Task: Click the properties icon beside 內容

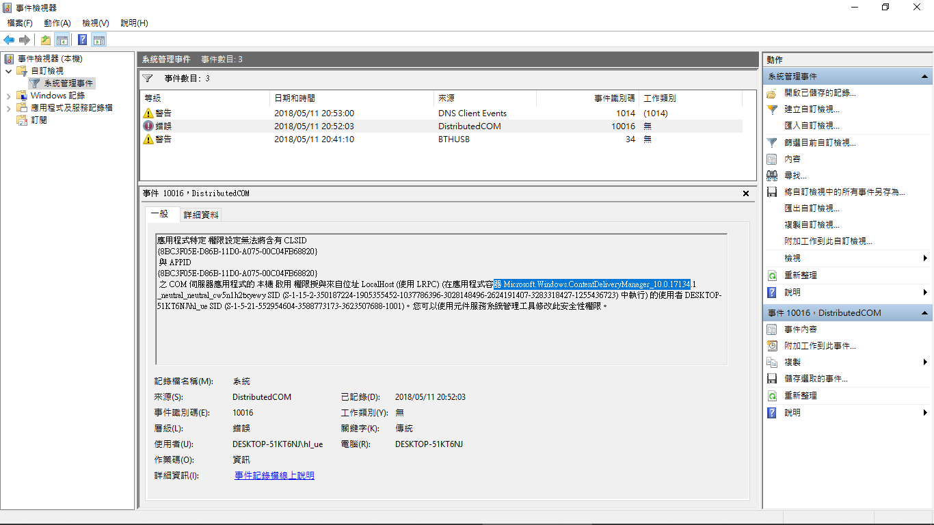Action: point(772,159)
